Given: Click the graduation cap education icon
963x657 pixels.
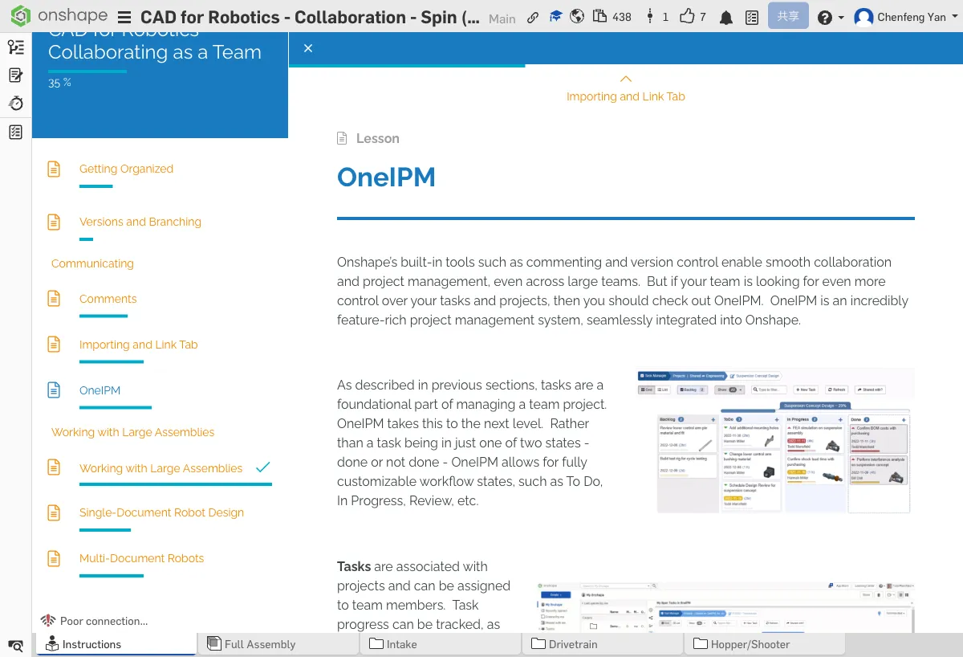Looking at the screenshot, I should tap(555, 17).
